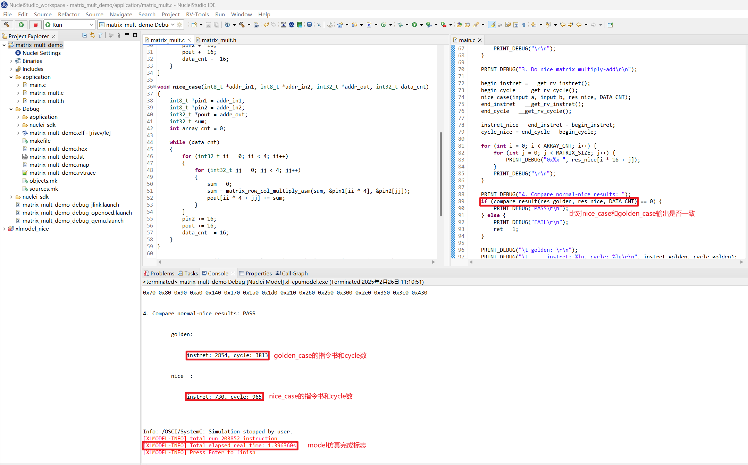Collapse the Debug folder tree node
Viewport: 748px width, 465px height.
[11, 109]
